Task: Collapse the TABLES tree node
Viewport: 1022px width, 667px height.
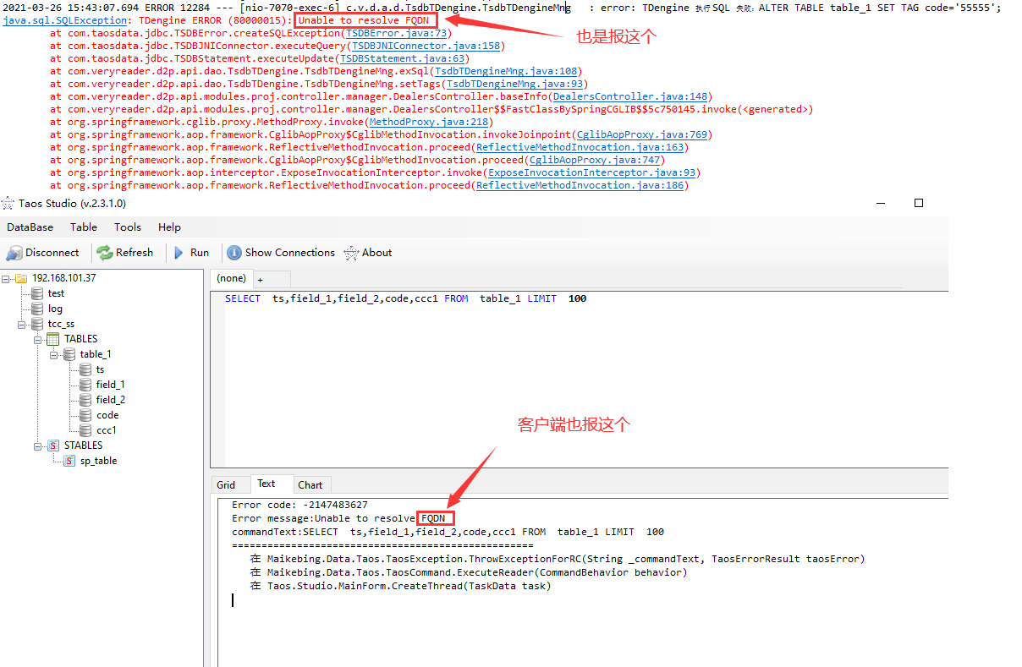Action: (39, 338)
